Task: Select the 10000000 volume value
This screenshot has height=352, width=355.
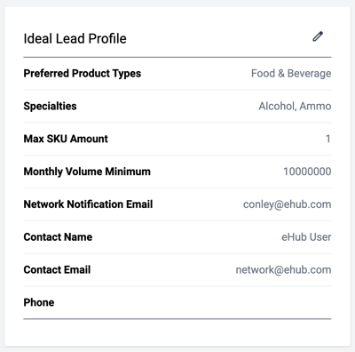Action: (307, 172)
